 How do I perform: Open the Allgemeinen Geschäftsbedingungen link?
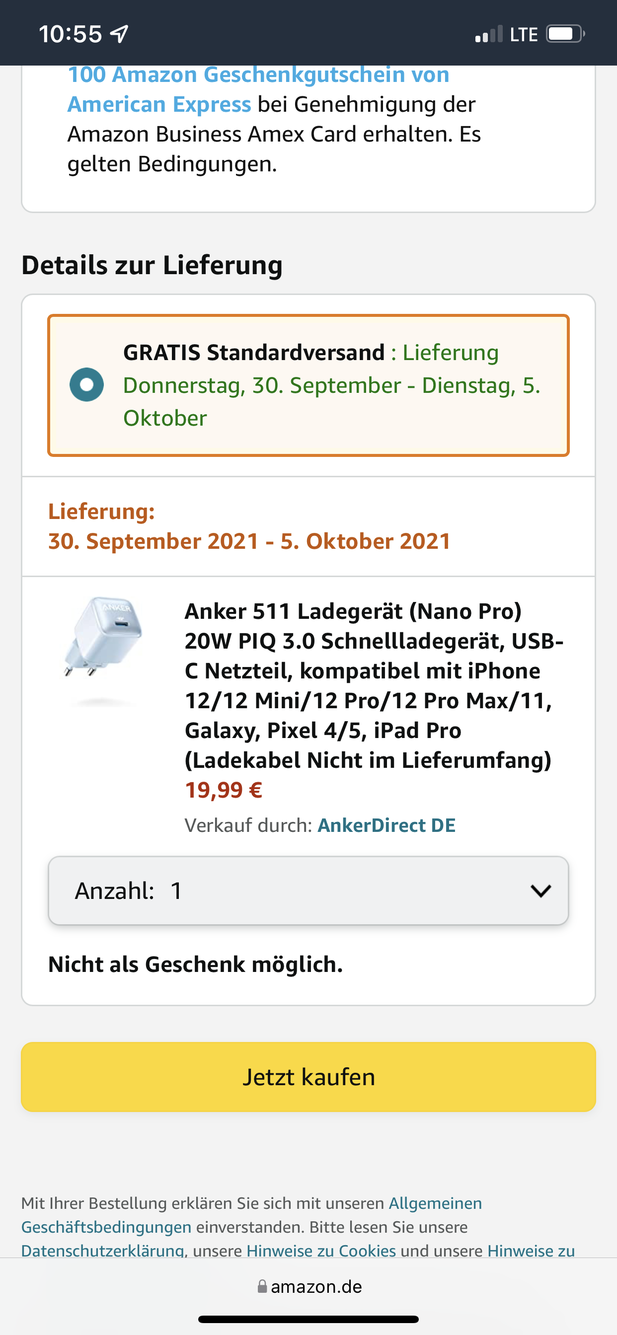pos(251,1215)
